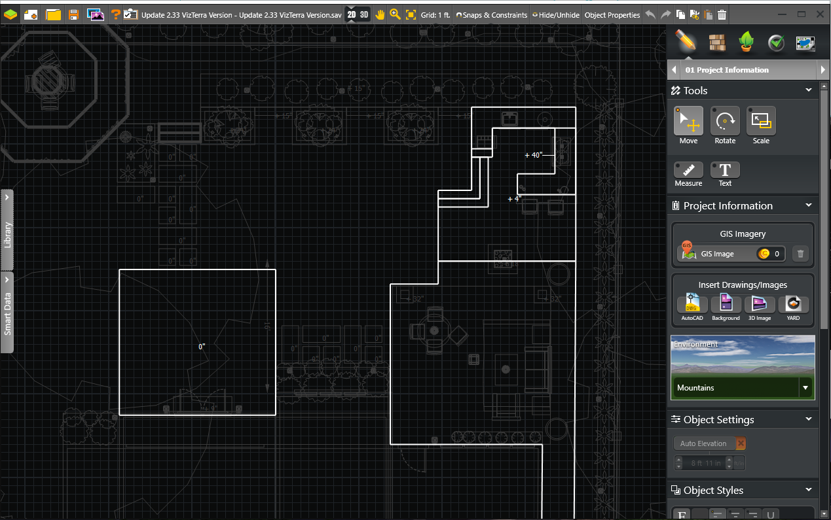Click the Scale tool

pos(760,124)
